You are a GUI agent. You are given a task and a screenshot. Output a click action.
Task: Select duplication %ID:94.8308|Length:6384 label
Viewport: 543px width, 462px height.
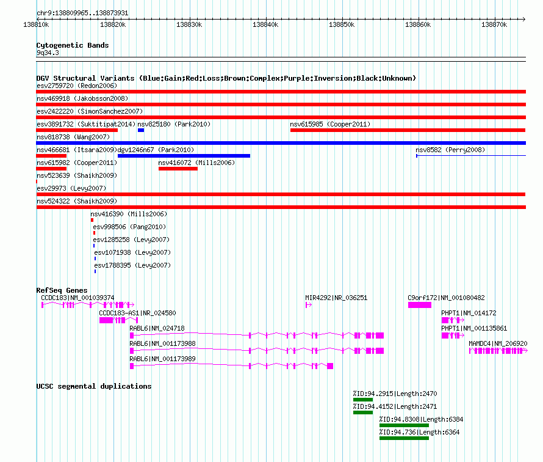point(421,419)
